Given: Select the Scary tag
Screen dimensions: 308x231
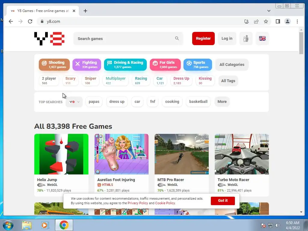Looking at the screenshot, I should click(x=70, y=81).
